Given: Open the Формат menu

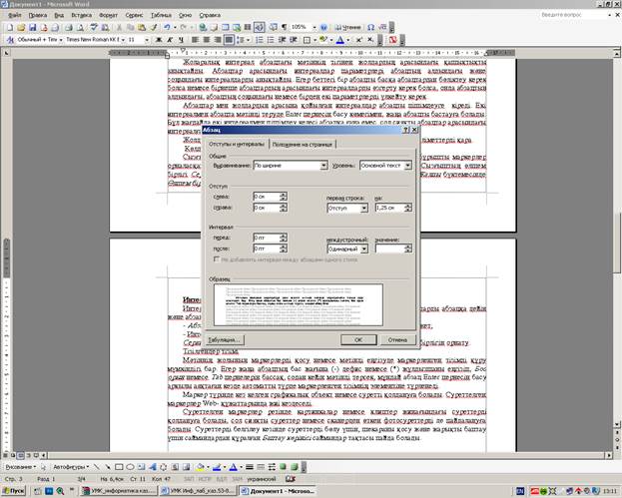Looking at the screenshot, I should click(107, 16).
